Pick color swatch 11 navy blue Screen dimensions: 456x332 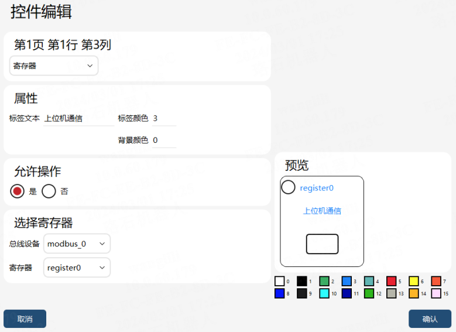coord(347,293)
